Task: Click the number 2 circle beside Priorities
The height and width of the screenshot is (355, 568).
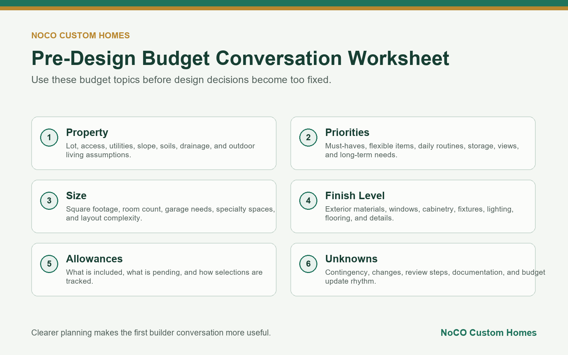Action: click(x=308, y=137)
